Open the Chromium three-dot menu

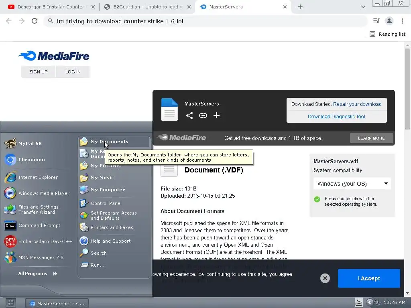(x=402, y=21)
